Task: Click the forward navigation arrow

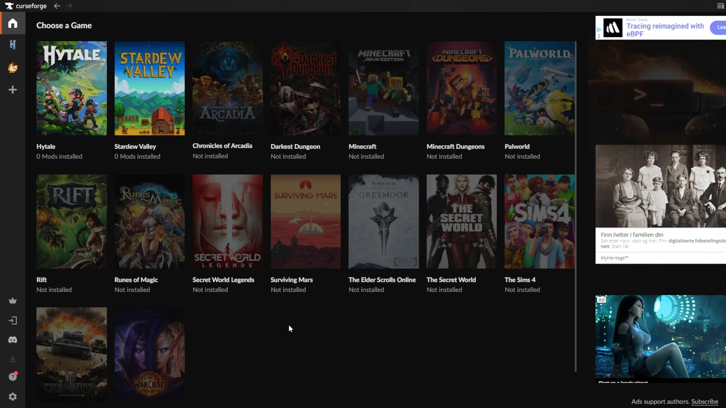Action: 69,6
